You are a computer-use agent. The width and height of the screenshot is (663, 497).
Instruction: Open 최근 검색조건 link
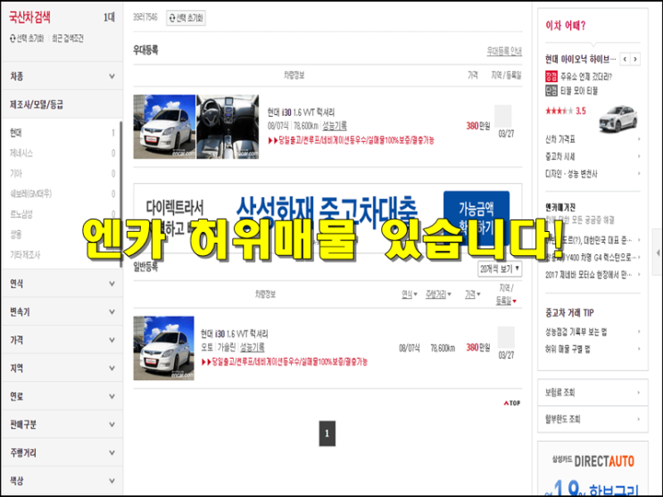point(68,38)
